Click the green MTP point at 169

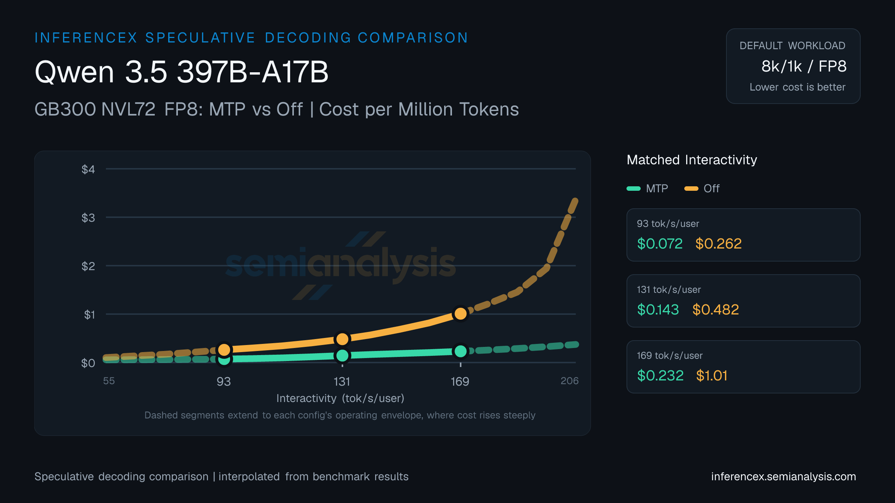pyautogui.click(x=461, y=351)
